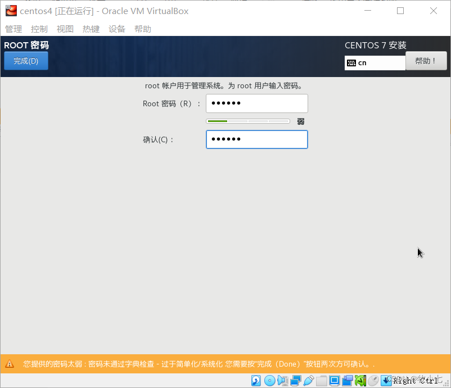This screenshot has width=451, height=388.
Task: Open the 帮助 menu
Action: (143, 29)
